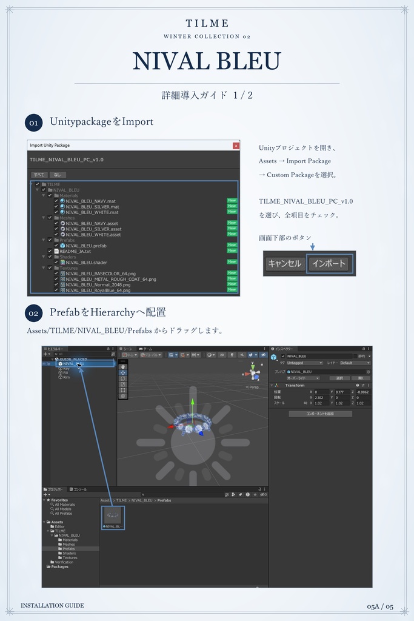
Task: Click the scene orientation gizmo
Action: (253, 373)
